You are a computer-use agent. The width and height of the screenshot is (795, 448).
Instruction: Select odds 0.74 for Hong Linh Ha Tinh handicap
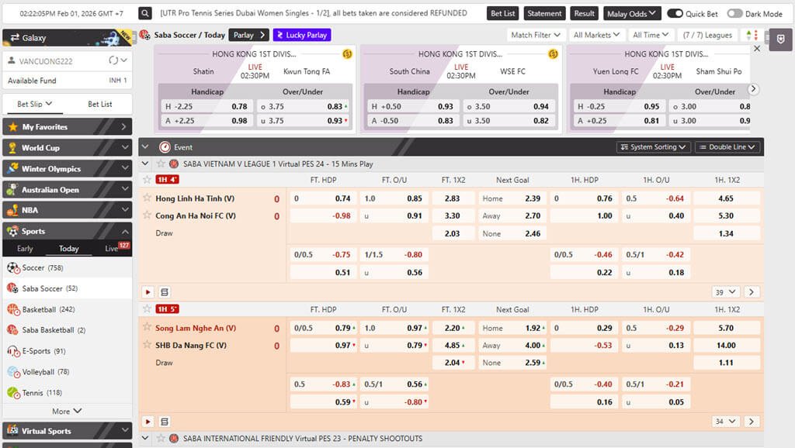[321, 198]
